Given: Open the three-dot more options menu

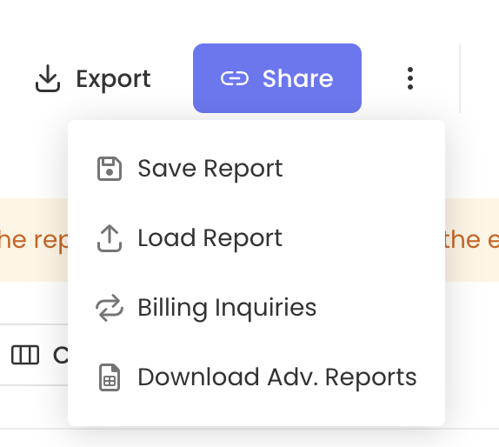Looking at the screenshot, I should click(x=410, y=78).
